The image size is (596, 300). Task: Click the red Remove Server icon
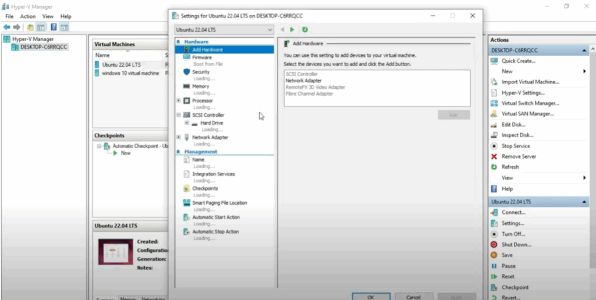tap(494, 156)
